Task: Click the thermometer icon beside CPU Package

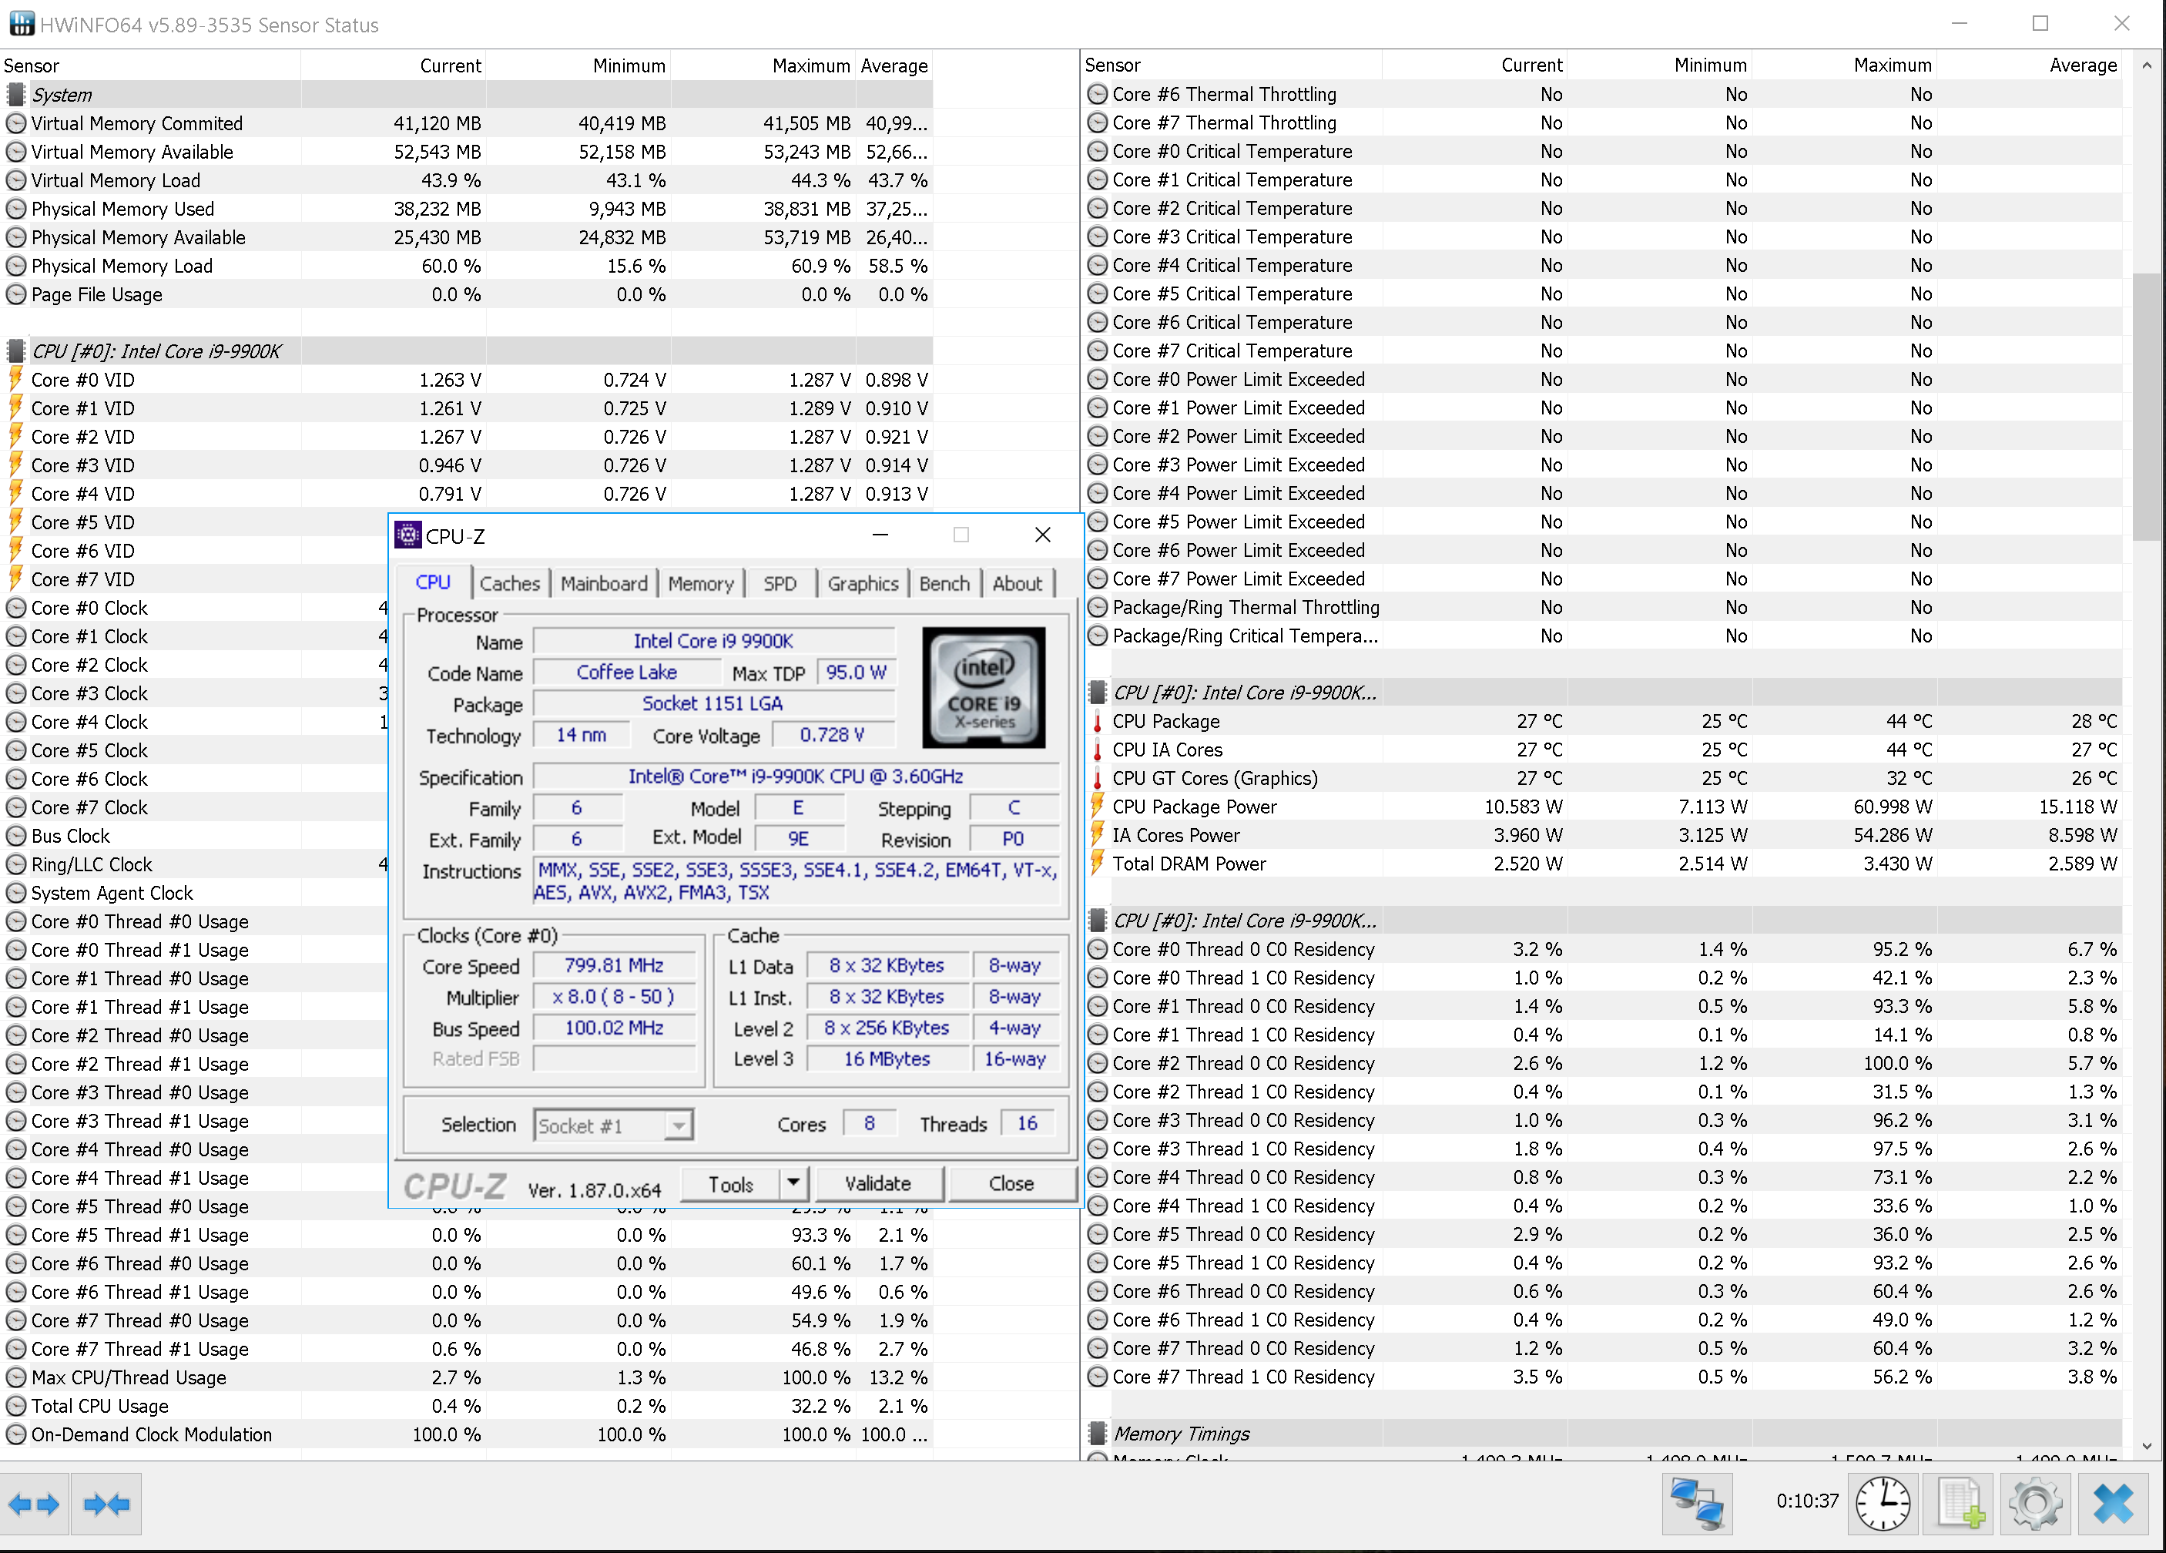Action: click(x=1098, y=721)
